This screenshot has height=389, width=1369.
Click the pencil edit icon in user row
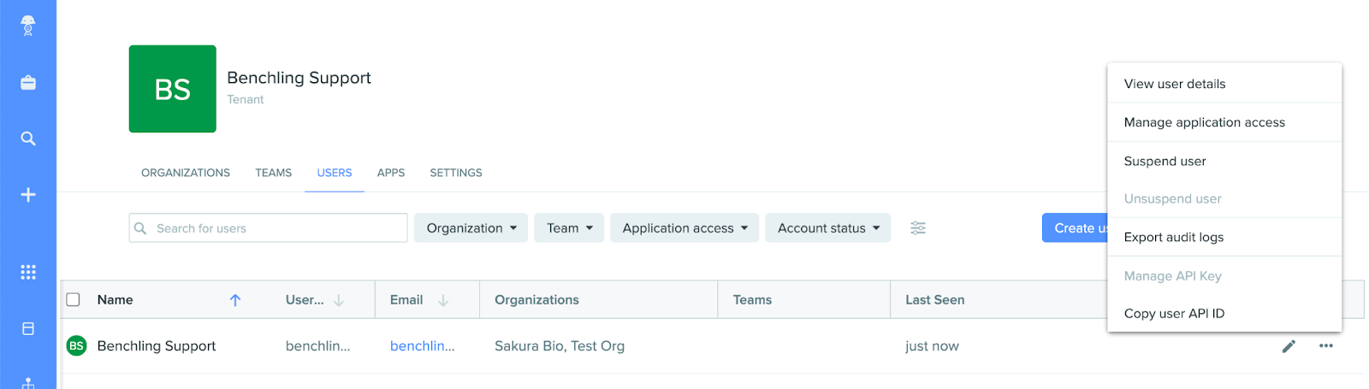click(x=1289, y=346)
